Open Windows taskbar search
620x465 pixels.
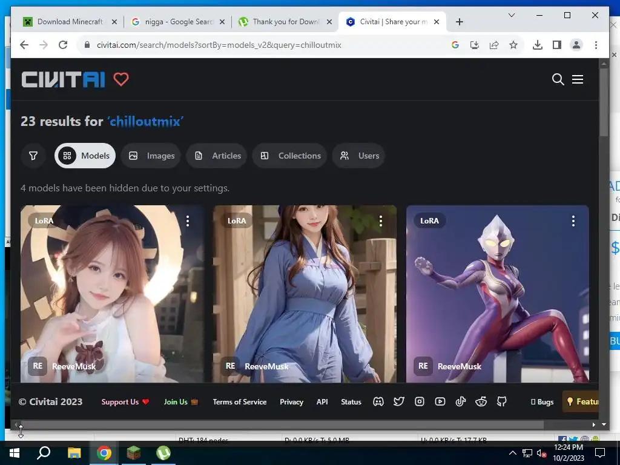(x=44, y=453)
